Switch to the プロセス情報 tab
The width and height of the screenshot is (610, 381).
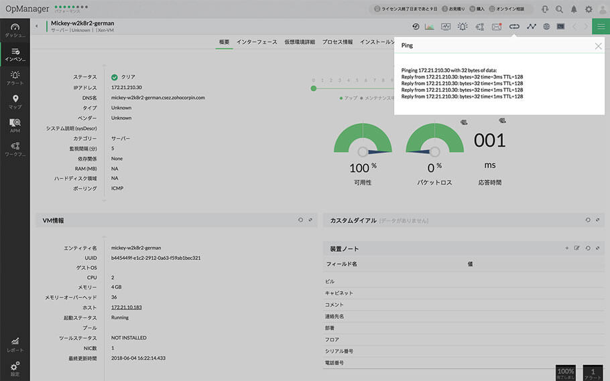tap(337, 42)
